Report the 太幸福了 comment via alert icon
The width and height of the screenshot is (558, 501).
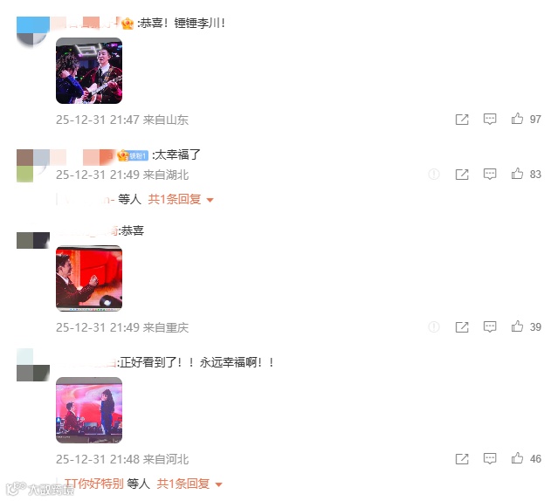[434, 175]
